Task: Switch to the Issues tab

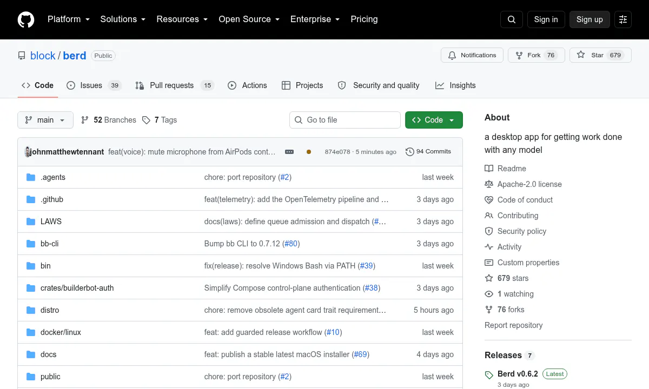Action: coord(94,85)
